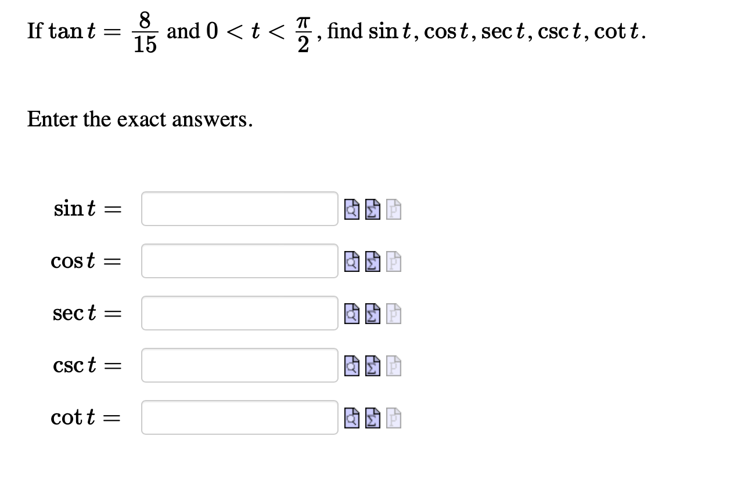Open the preview icon beside cot t field
This screenshot has width=752, height=498.
coord(352,418)
